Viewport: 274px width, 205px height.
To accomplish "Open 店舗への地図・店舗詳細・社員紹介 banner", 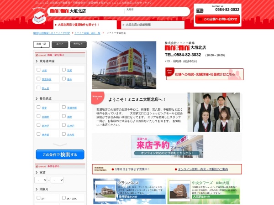I will 205,74.
